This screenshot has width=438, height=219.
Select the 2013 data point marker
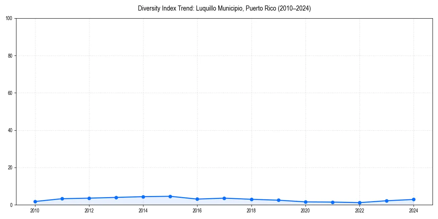click(x=116, y=197)
